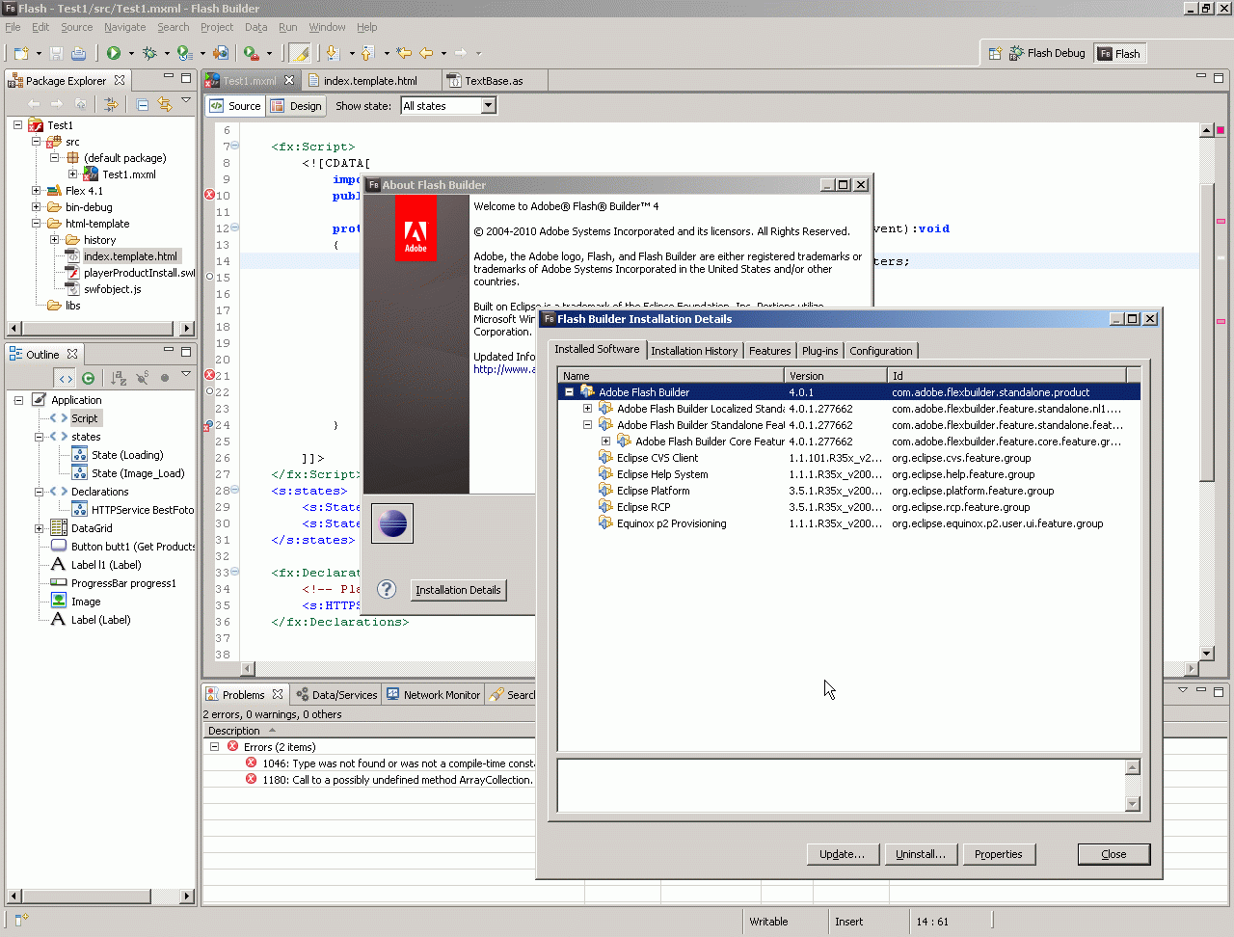Click the Close button in Installation Details

[x=1113, y=854]
